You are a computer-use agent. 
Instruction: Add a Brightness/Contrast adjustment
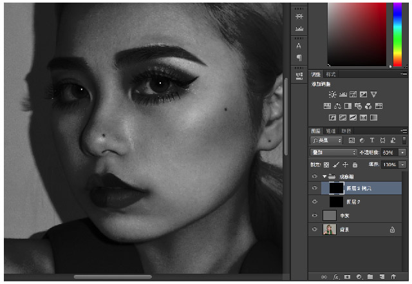click(332, 95)
